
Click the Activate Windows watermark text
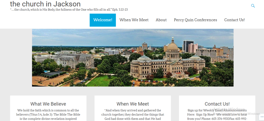click(x=229, y=109)
